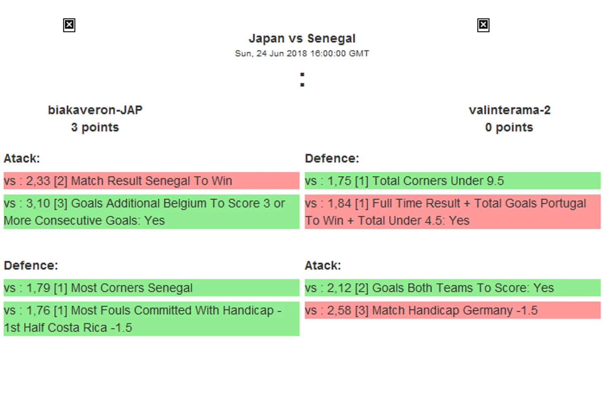Click the '0 points' score label
Image resolution: width=604 pixels, height=397 pixels.
[x=509, y=128]
